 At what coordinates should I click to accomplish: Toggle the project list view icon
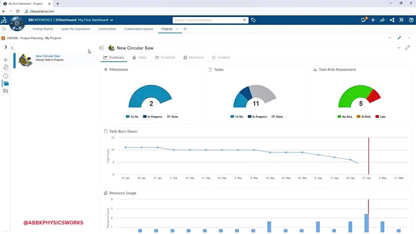[102, 48]
